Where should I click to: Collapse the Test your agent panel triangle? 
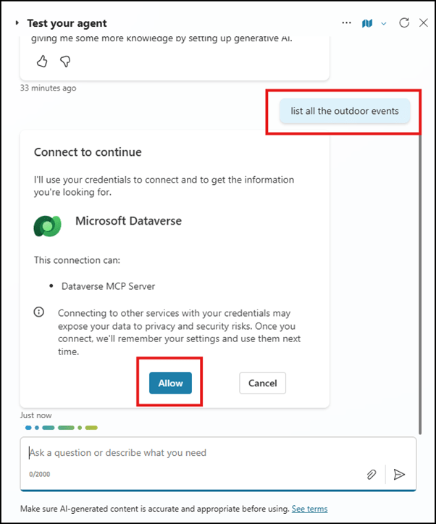[17, 23]
